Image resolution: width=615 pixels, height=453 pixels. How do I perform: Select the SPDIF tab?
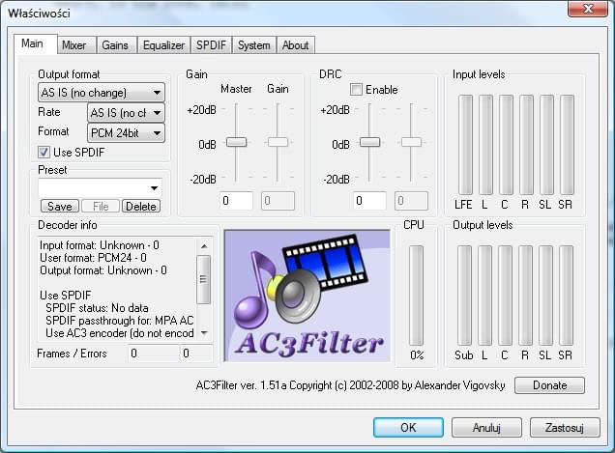(211, 45)
